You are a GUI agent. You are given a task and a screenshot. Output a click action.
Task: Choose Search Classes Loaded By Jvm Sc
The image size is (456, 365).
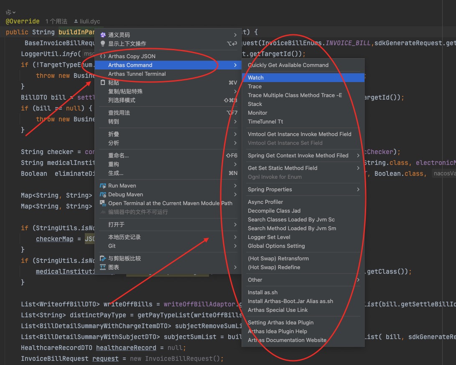[x=303, y=219]
